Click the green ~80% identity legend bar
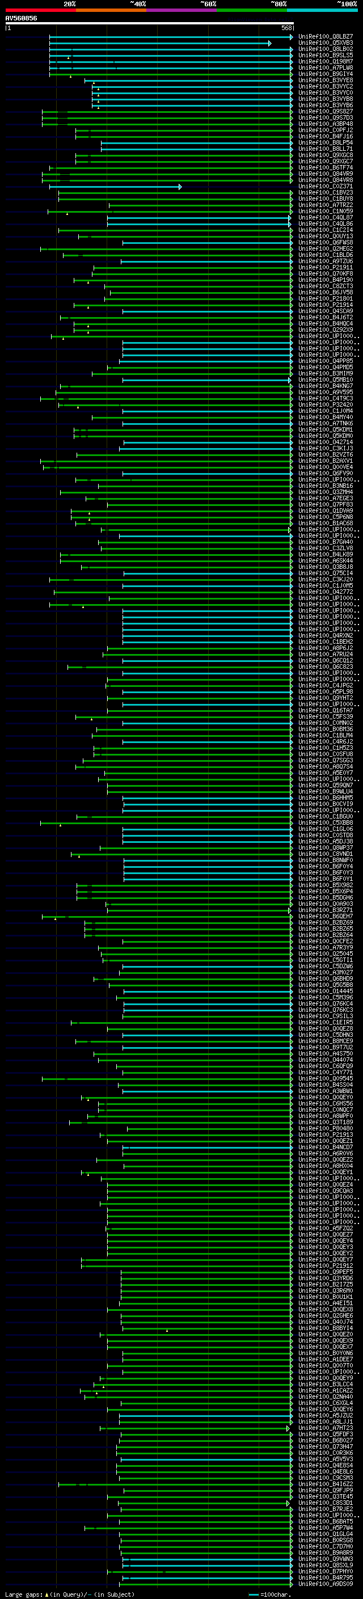 tap(252, 10)
